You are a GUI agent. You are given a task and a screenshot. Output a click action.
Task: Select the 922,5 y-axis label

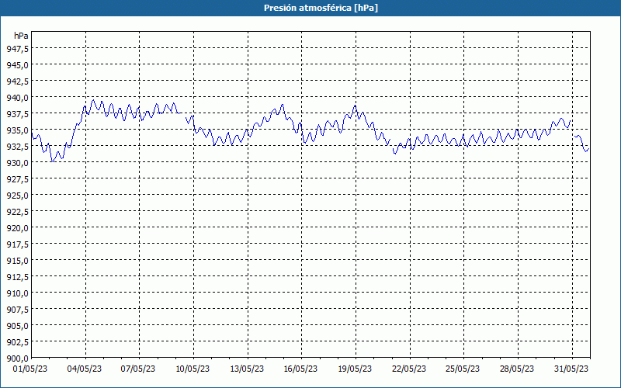pos(17,212)
